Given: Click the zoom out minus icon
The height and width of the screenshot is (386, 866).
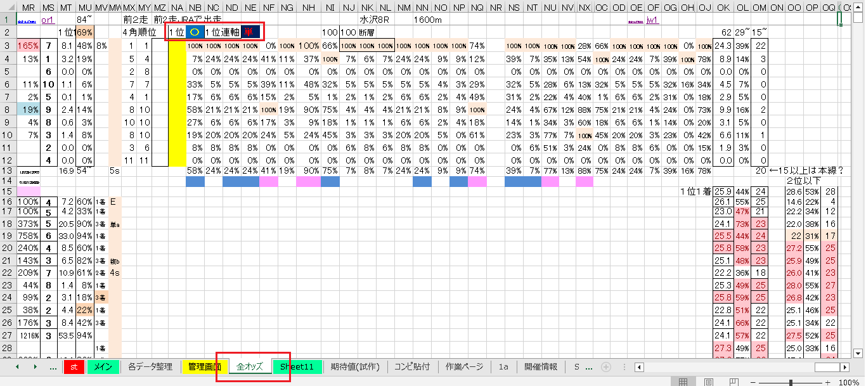Looking at the screenshot, I should [x=754, y=382].
